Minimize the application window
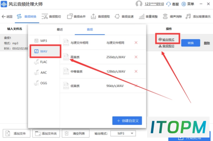This screenshot has width=213, height=141. pyautogui.click(x=201, y=4)
